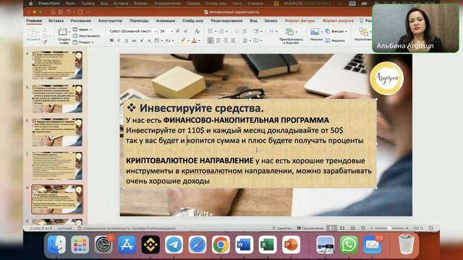463x260 pixels.
Task: Click the red font color A swatch
Action: [x=194, y=40]
